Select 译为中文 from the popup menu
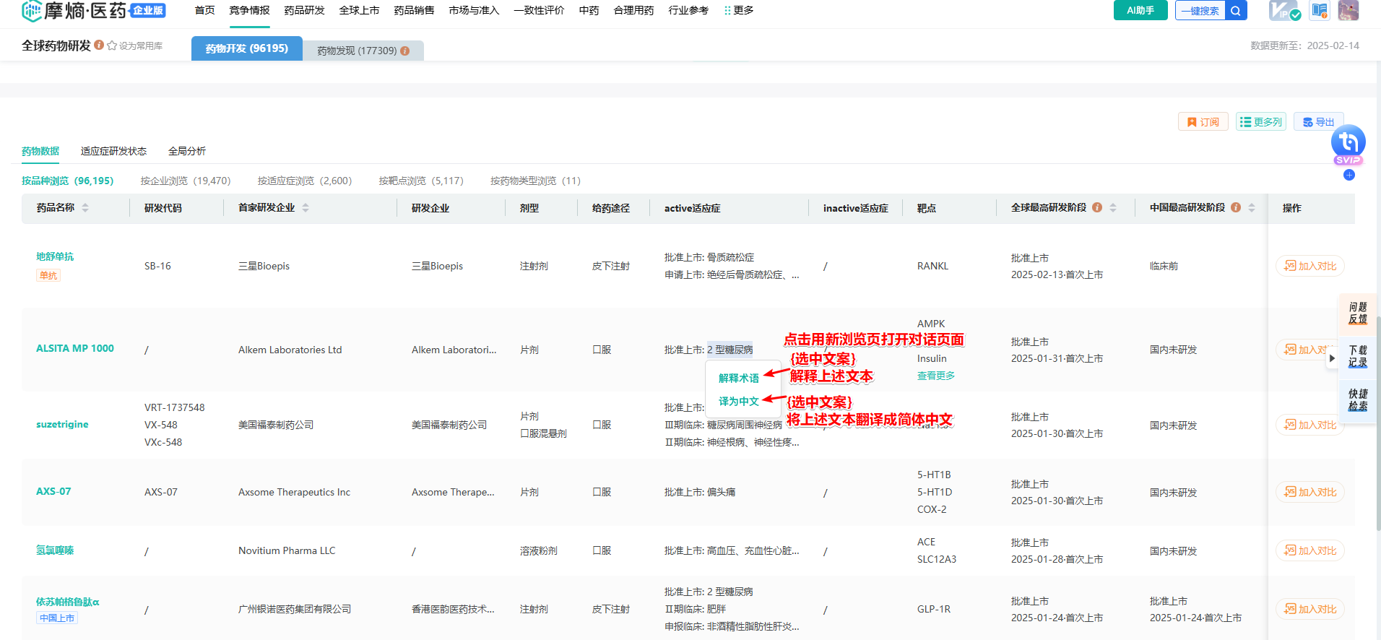Image resolution: width=1381 pixels, height=640 pixels. click(x=738, y=402)
